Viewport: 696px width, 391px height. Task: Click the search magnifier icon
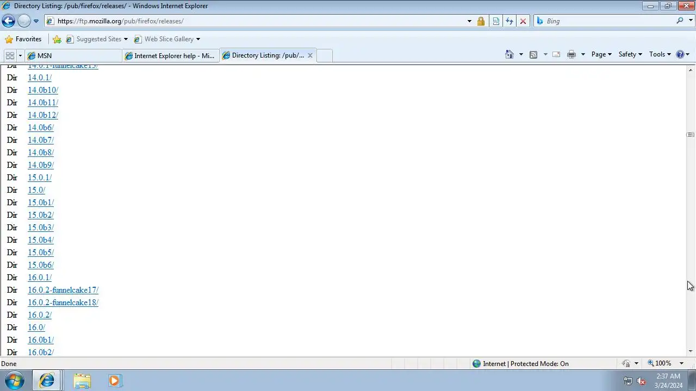click(680, 21)
